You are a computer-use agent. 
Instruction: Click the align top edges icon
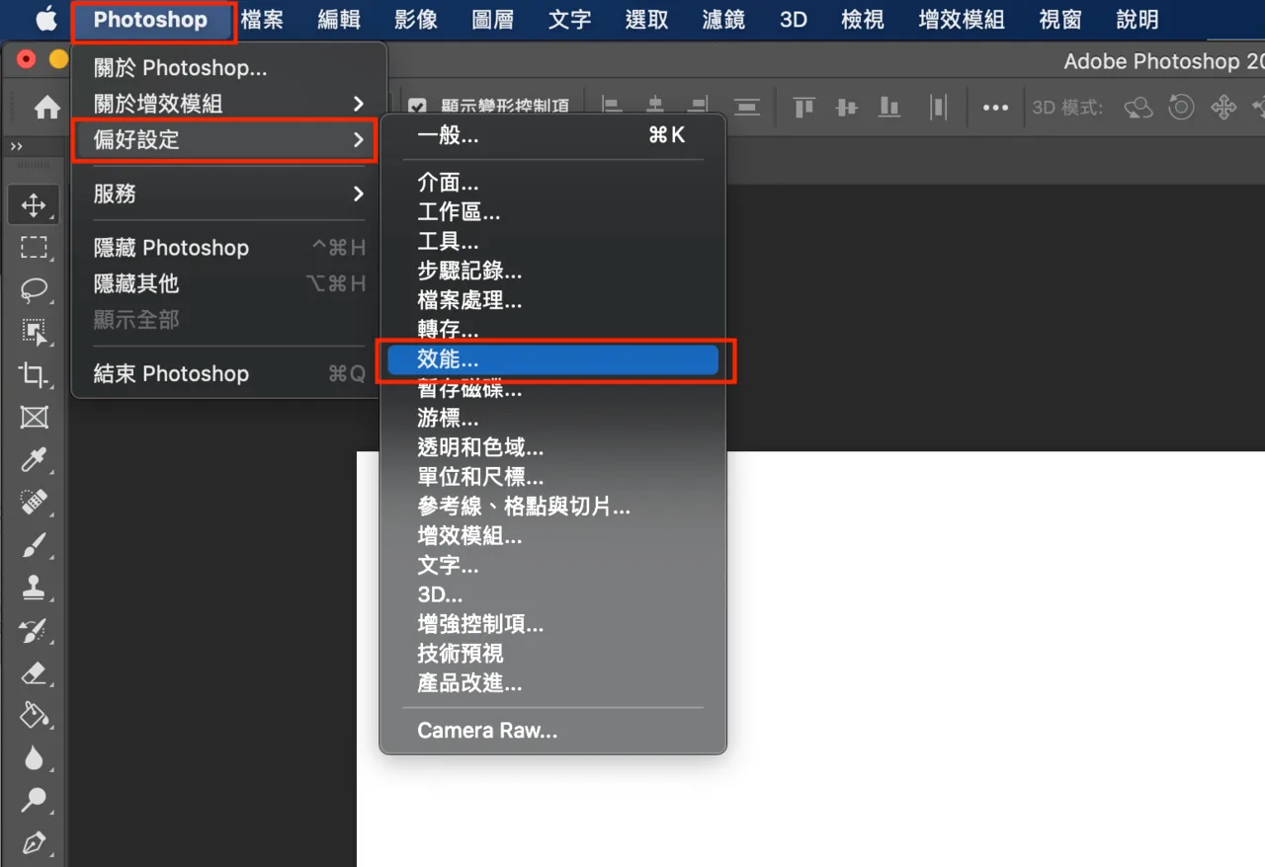point(804,107)
